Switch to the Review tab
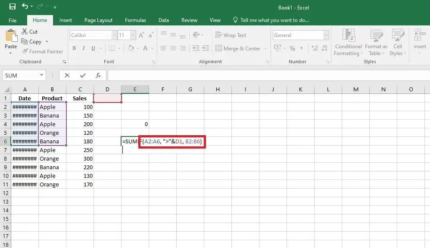The height and width of the screenshot is (248, 430). point(189,20)
